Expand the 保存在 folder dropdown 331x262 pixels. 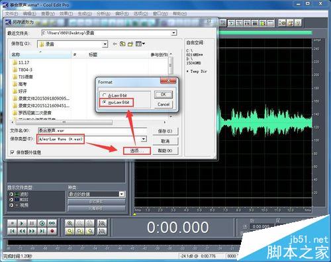click(x=105, y=44)
